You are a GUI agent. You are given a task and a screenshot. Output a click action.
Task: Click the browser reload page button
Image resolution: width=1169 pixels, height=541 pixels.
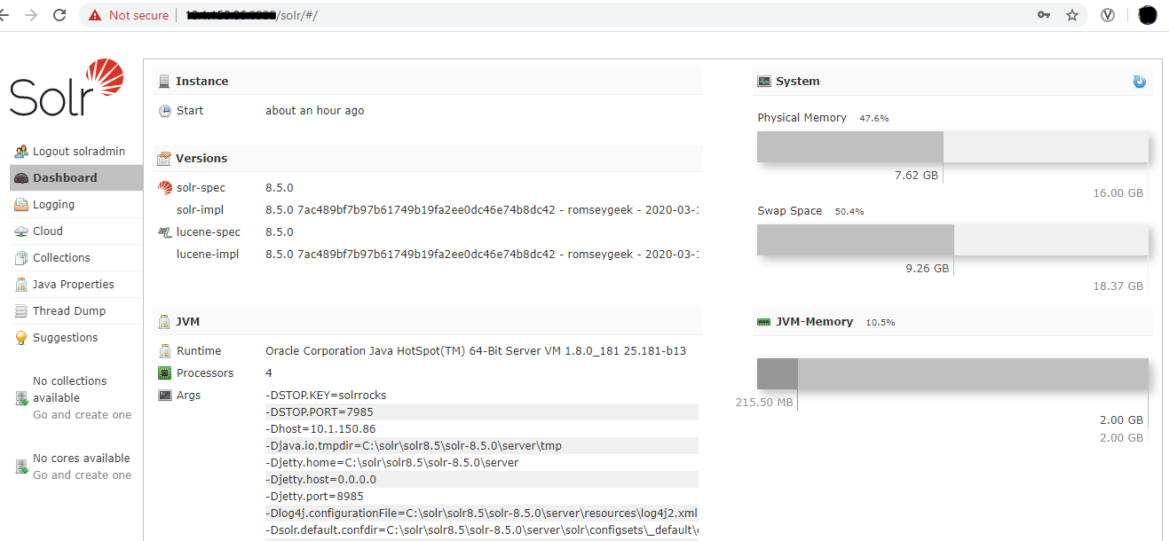pyautogui.click(x=59, y=15)
